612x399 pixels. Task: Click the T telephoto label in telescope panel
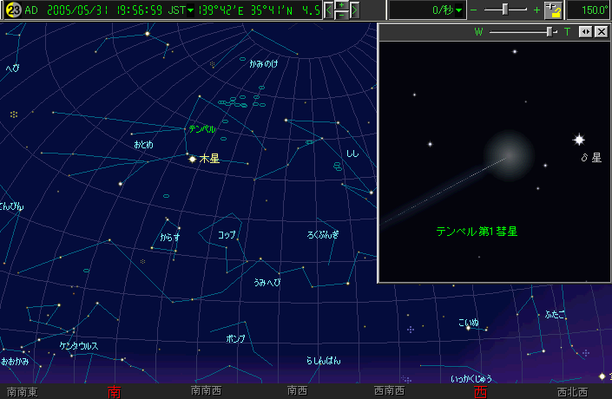(x=567, y=31)
